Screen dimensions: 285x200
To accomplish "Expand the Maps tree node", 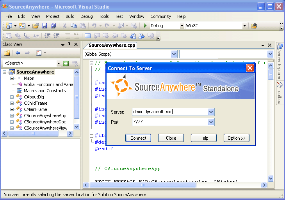I will [x=12, y=78].
